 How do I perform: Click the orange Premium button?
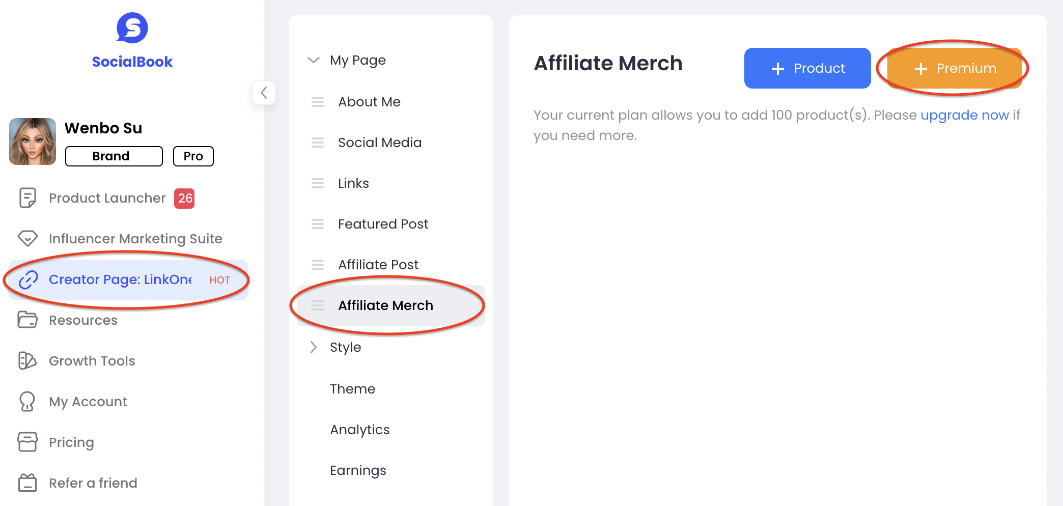(x=955, y=68)
